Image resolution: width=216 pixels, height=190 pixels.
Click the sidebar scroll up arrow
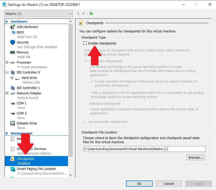(70, 21)
